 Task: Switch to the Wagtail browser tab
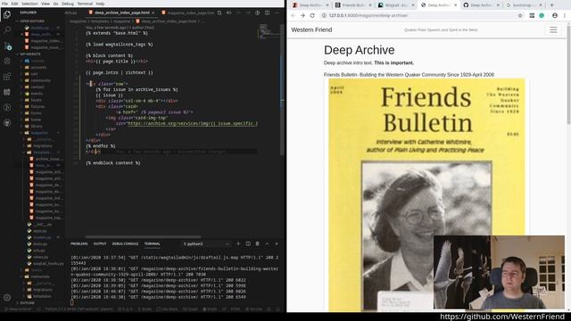(396, 5)
